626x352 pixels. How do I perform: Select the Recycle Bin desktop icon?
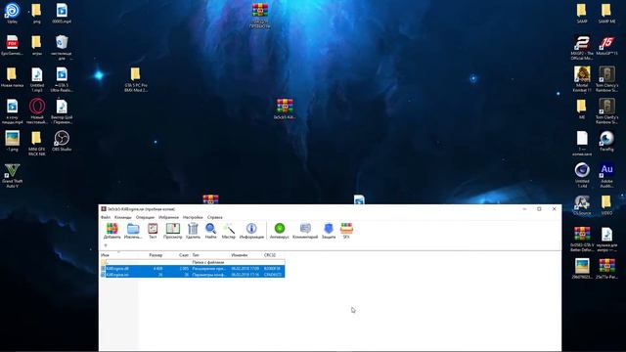[x=62, y=47]
